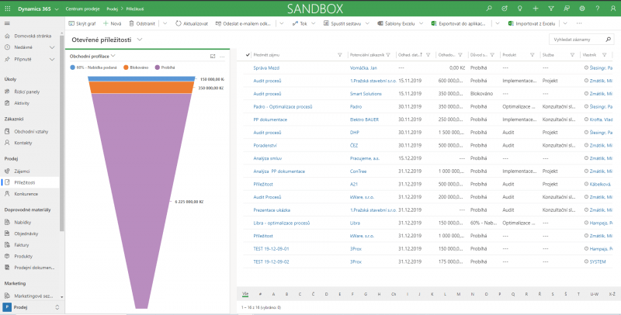The image size is (621, 315).
Task: Open the settings gear icon
Action: tap(582, 9)
